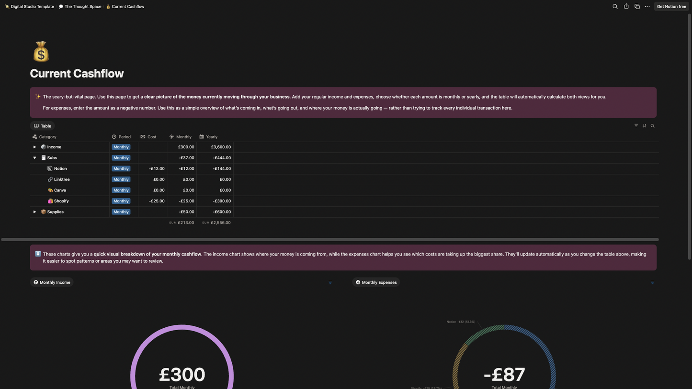Click the Canva row icon
This screenshot has width=692, height=389.
pyautogui.click(x=50, y=190)
